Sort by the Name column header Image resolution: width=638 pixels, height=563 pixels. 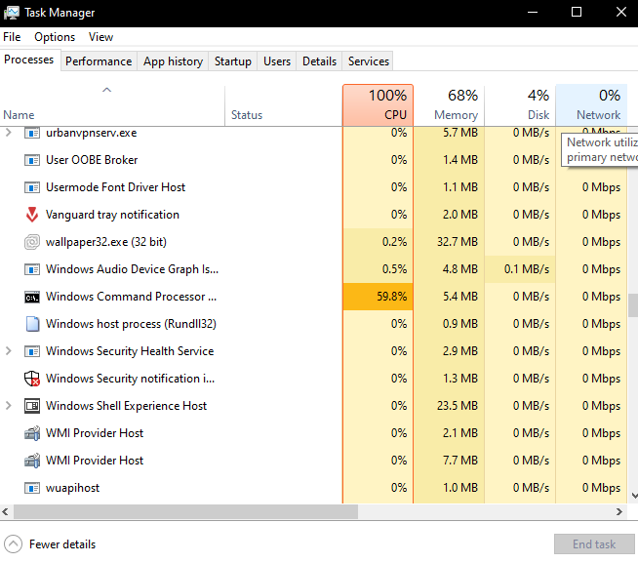pos(112,105)
